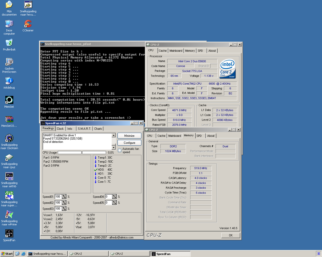Viewport: 322px width, 257px height.
Task: Show the Charts tab in SpeedFan
Action: pyautogui.click(x=98, y=129)
